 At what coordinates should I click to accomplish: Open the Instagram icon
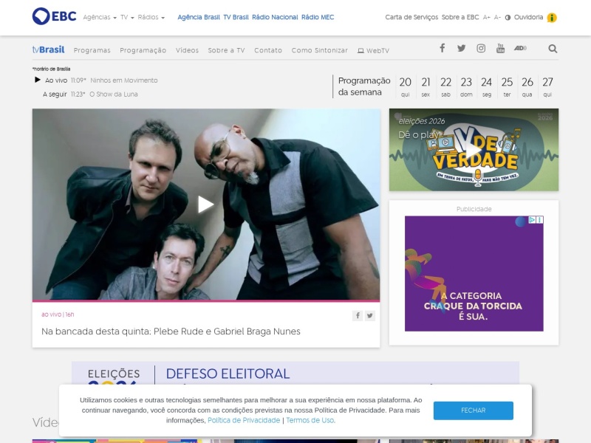point(481,48)
